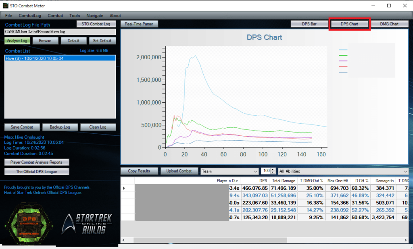Expand the All Abilities dropdown
The height and width of the screenshot is (249, 413).
click(343, 171)
